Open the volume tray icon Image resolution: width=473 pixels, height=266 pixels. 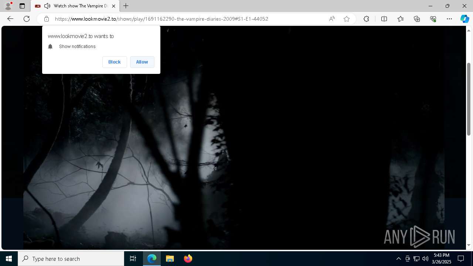tap(425, 259)
